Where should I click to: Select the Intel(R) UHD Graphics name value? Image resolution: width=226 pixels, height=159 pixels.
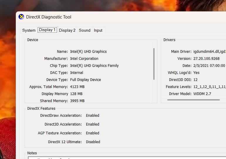[x=88, y=51]
